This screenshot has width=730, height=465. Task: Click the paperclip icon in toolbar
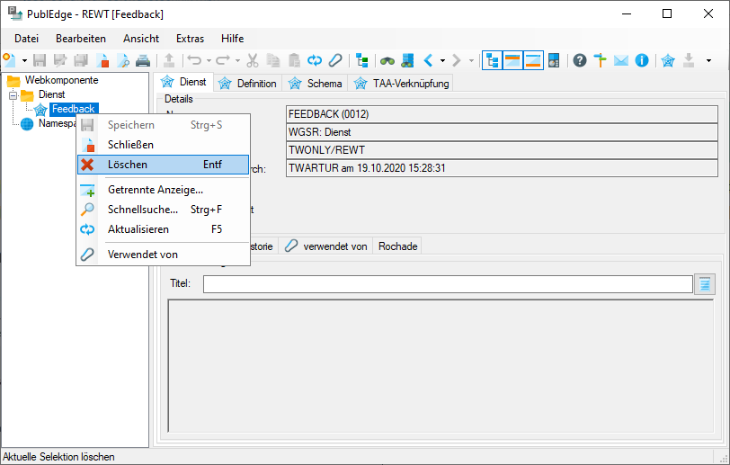tap(334, 60)
